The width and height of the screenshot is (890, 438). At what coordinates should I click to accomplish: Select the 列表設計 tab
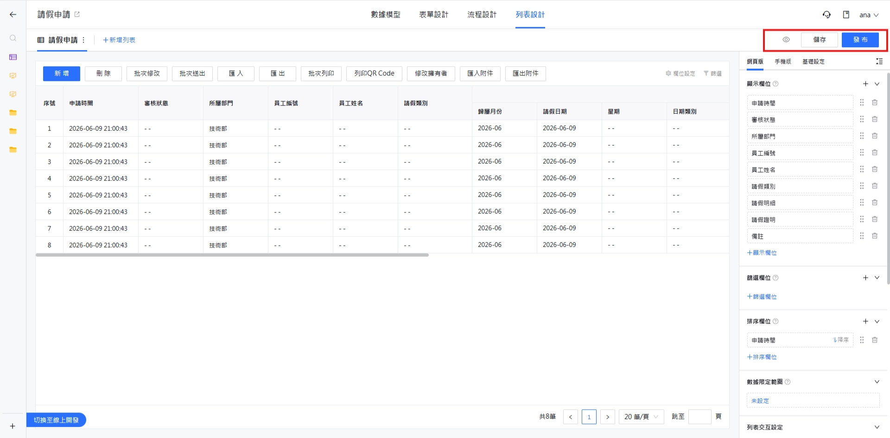[x=530, y=15]
